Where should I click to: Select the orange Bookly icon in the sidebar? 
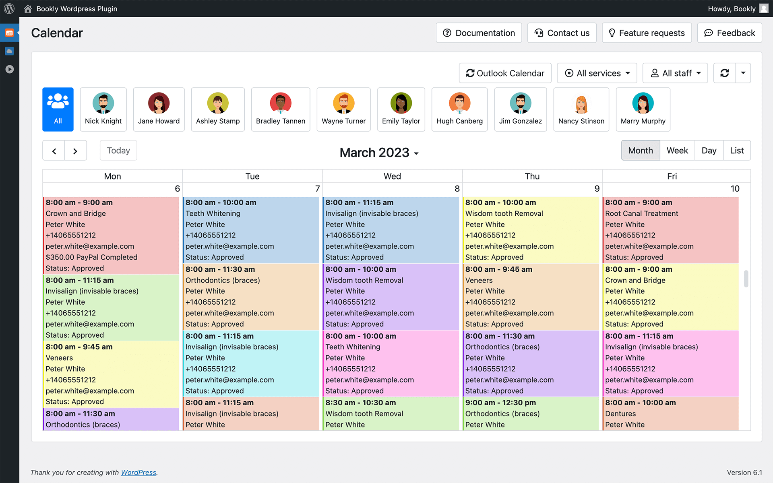coord(10,33)
